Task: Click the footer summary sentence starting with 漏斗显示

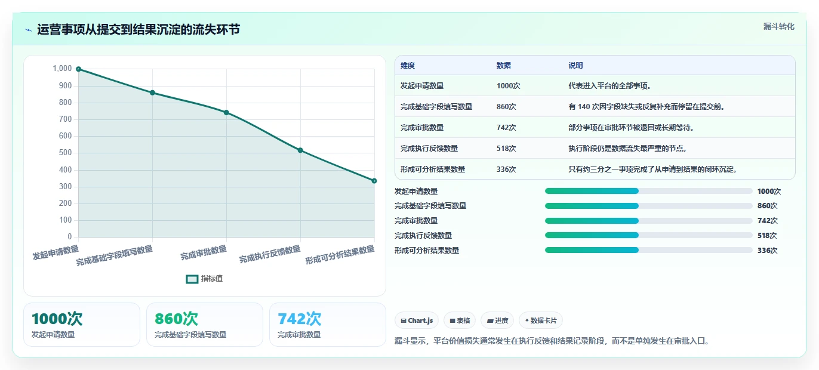Action: pos(552,341)
